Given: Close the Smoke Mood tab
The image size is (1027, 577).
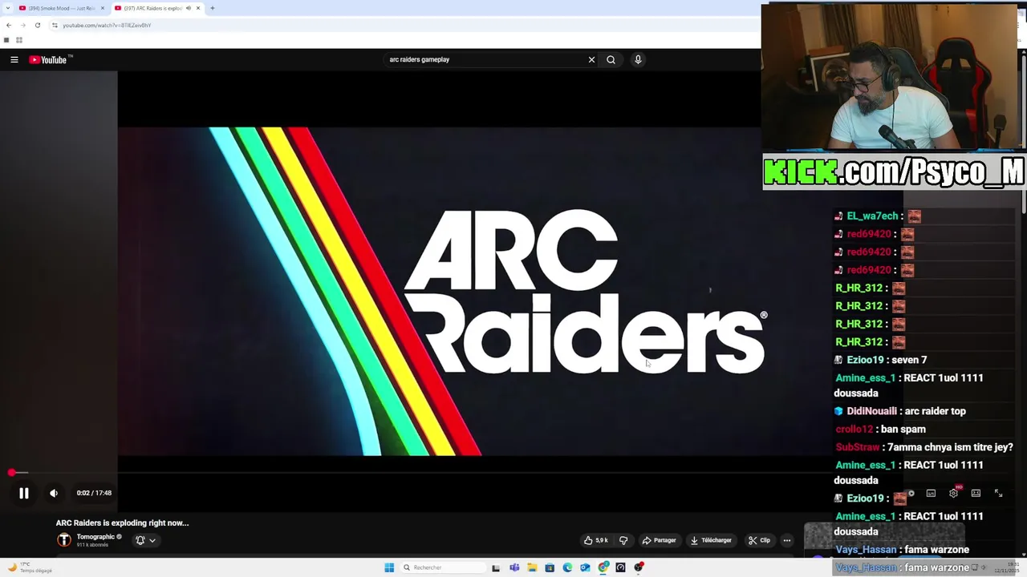Looking at the screenshot, I should coord(103,8).
